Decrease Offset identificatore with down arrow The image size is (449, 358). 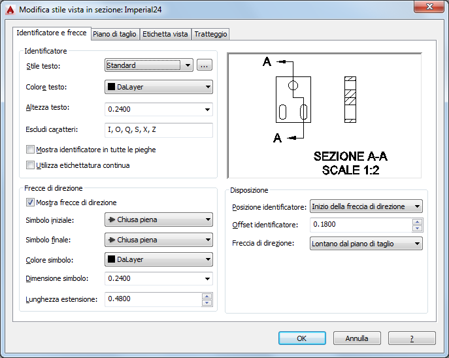[417, 228]
